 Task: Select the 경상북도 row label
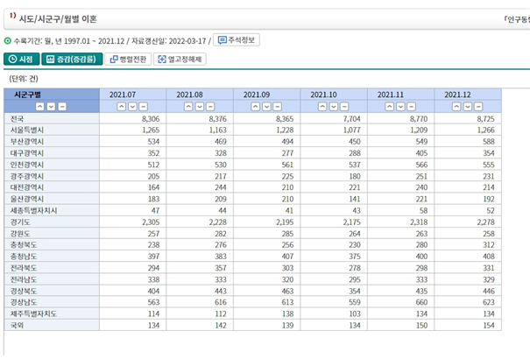coord(24,291)
